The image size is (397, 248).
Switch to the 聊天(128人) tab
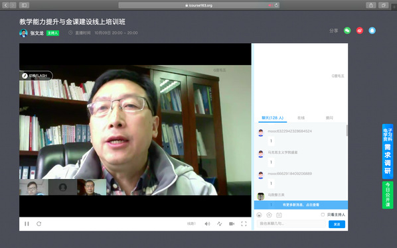(x=272, y=118)
